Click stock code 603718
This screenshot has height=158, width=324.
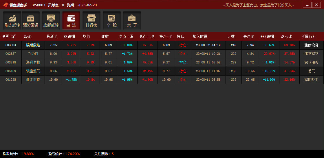[x=11, y=63]
